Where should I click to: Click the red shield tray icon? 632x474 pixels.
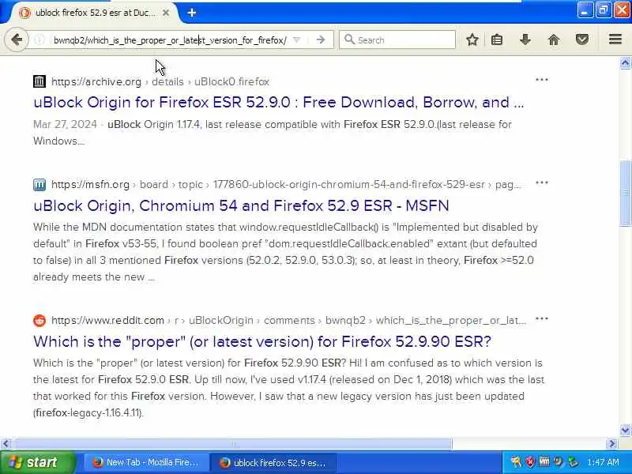pos(530,462)
